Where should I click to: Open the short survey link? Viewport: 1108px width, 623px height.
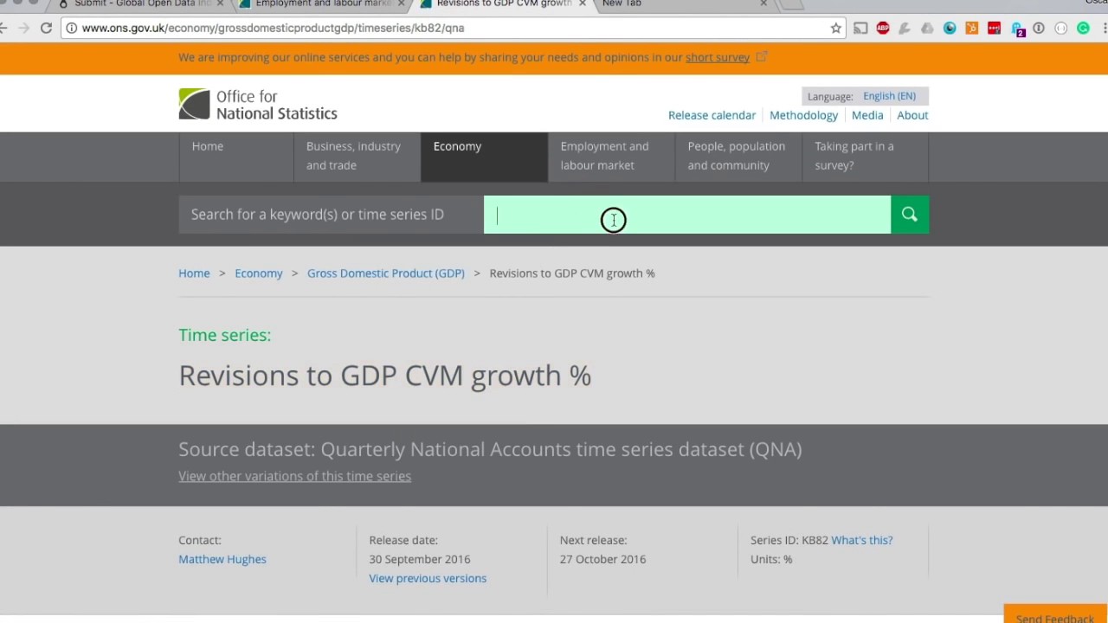click(x=718, y=57)
